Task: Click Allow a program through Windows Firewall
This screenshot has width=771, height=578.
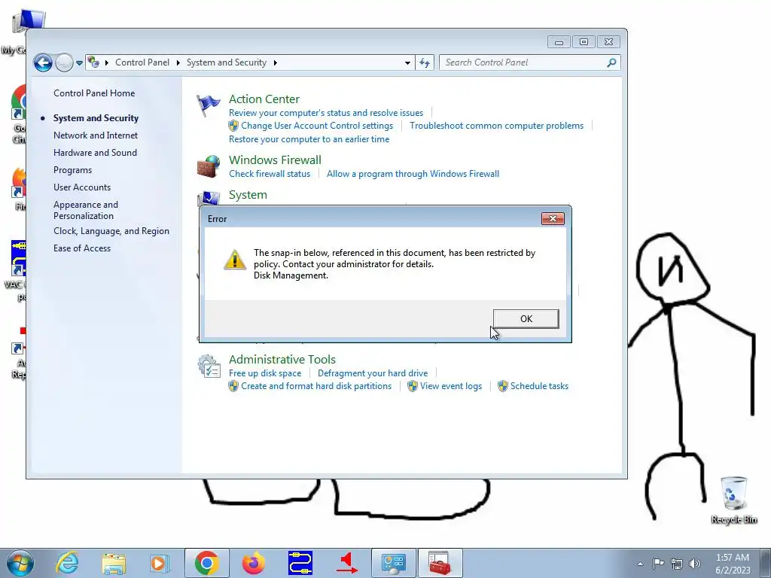Action: pos(413,174)
